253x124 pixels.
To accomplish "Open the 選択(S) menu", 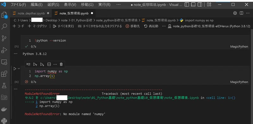I will 53,5.
